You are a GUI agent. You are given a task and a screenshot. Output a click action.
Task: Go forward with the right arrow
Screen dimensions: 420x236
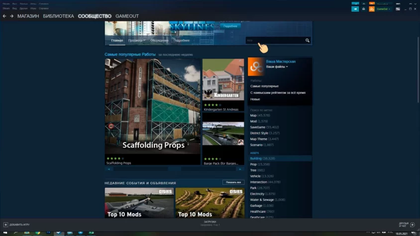(x=11, y=16)
